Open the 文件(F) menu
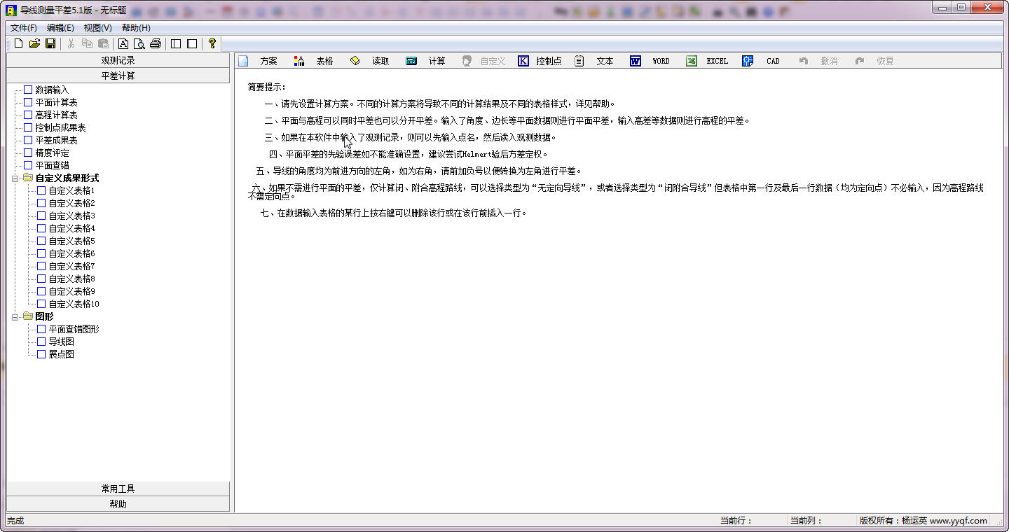The width and height of the screenshot is (1009, 532). pyautogui.click(x=24, y=28)
